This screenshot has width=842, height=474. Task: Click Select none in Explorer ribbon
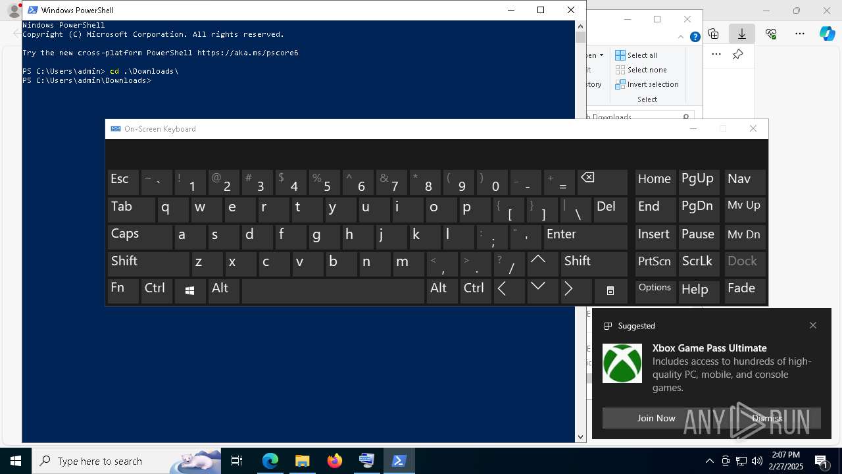[641, 70]
